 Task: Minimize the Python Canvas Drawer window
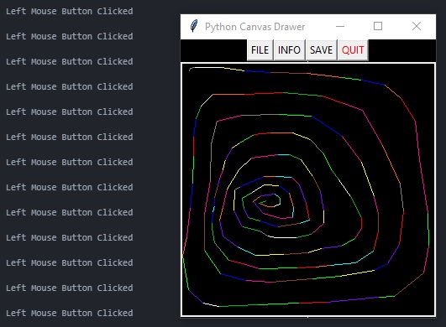(x=340, y=26)
